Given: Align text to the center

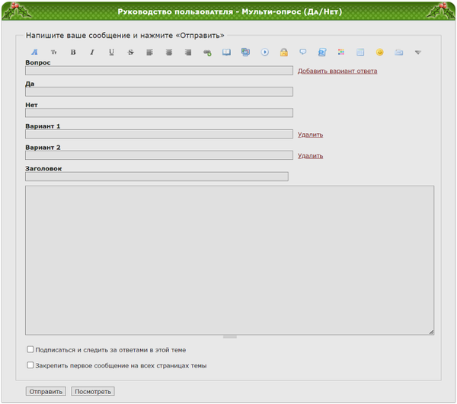Looking at the screenshot, I should click(169, 52).
